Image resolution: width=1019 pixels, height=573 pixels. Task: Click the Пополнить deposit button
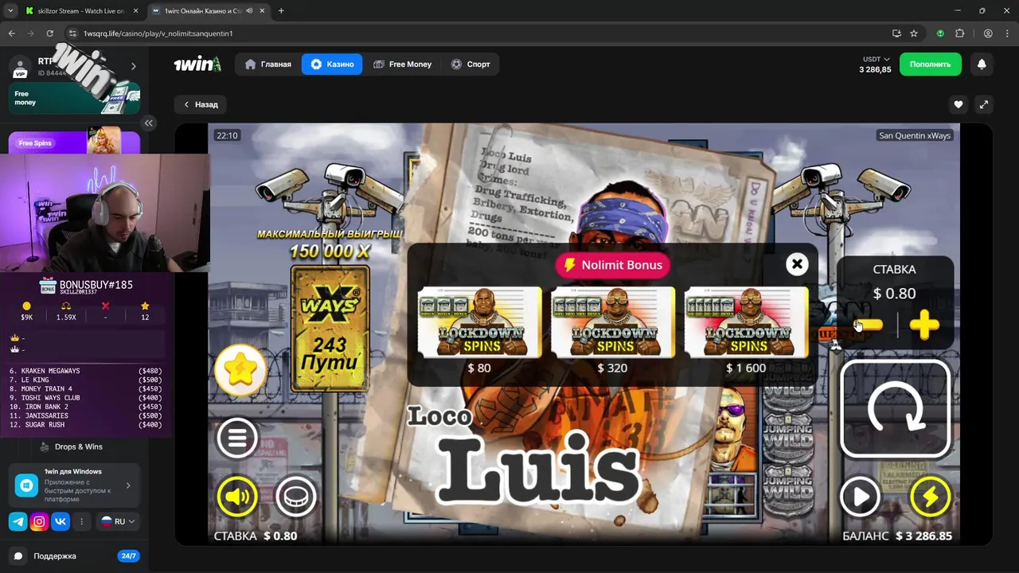click(x=931, y=64)
